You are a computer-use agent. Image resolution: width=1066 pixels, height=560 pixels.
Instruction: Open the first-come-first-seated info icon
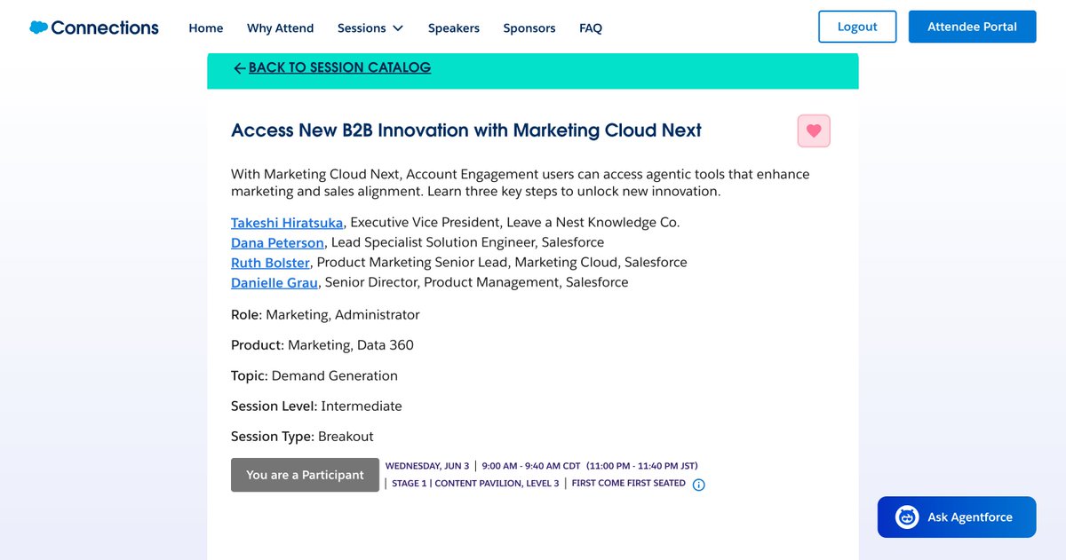698,485
